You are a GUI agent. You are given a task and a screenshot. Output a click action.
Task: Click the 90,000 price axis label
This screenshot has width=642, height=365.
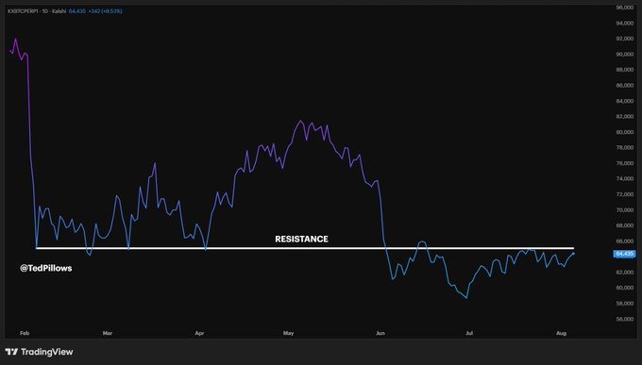coord(625,54)
